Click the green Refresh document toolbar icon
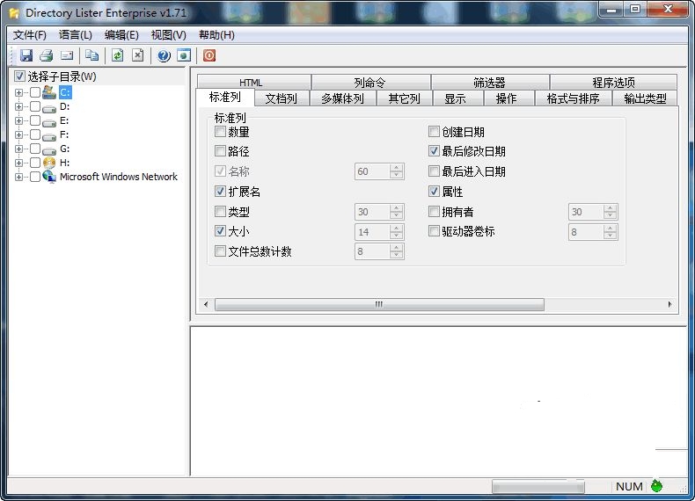695x501 pixels. (x=117, y=55)
